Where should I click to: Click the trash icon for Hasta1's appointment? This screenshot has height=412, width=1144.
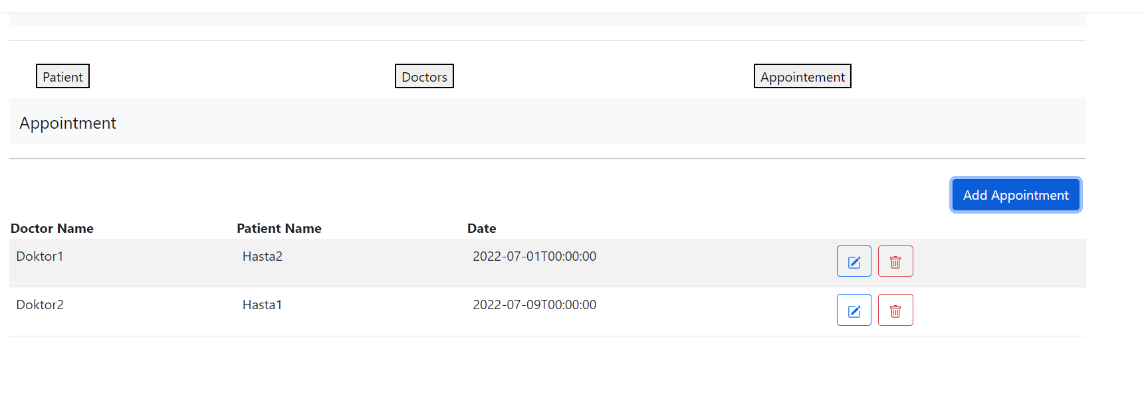point(895,310)
